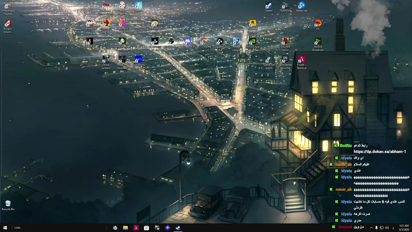Launch the One-armed cook game icon
This screenshot has width=412, height=232.
(x=155, y=27)
